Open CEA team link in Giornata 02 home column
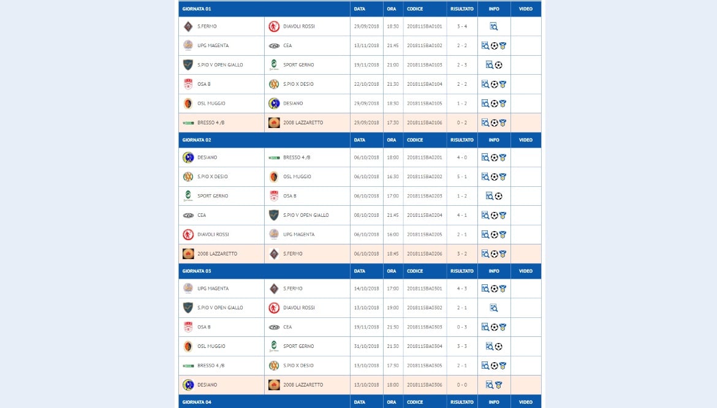717x408 pixels. [202, 215]
